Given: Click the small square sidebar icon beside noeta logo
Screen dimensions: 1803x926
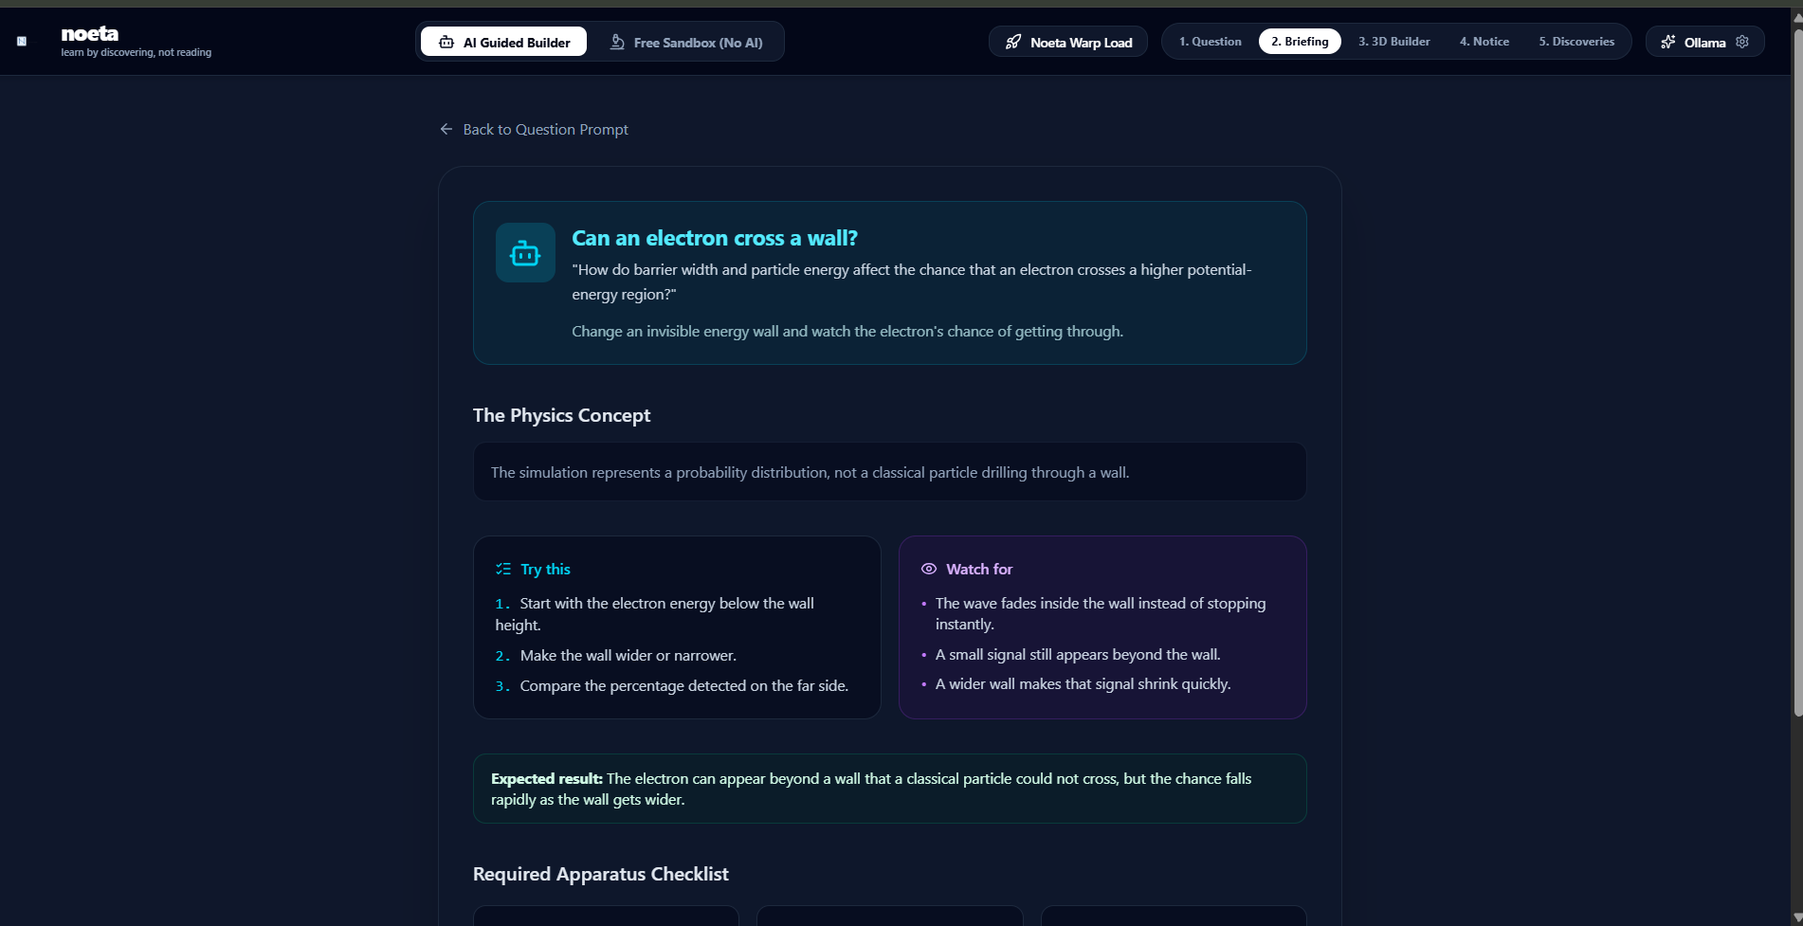Looking at the screenshot, I should click(x=22, y=42).
